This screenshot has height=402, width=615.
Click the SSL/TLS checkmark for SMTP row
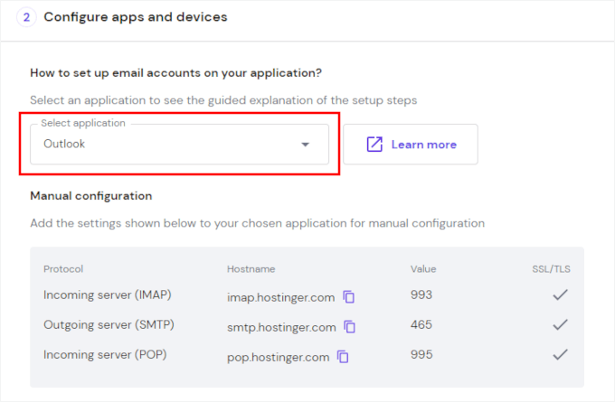(561, 325)
